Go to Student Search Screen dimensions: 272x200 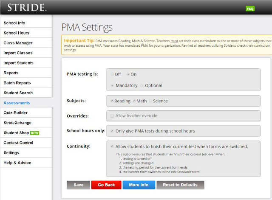[x=26, y=93]
